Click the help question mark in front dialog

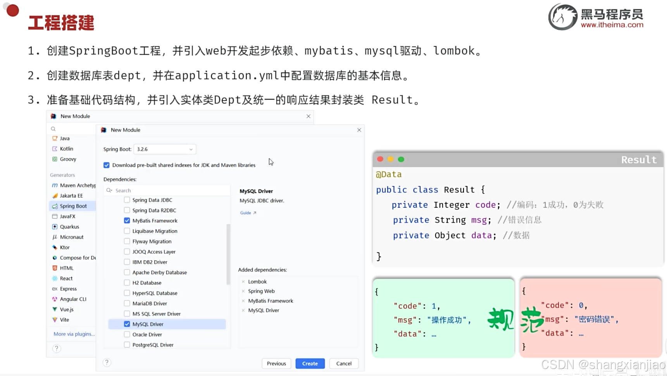click(107, 362)
